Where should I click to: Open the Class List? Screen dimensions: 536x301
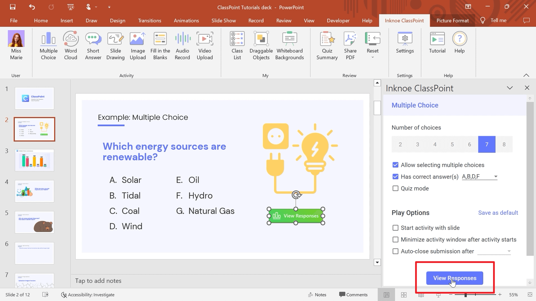[237, 46]
